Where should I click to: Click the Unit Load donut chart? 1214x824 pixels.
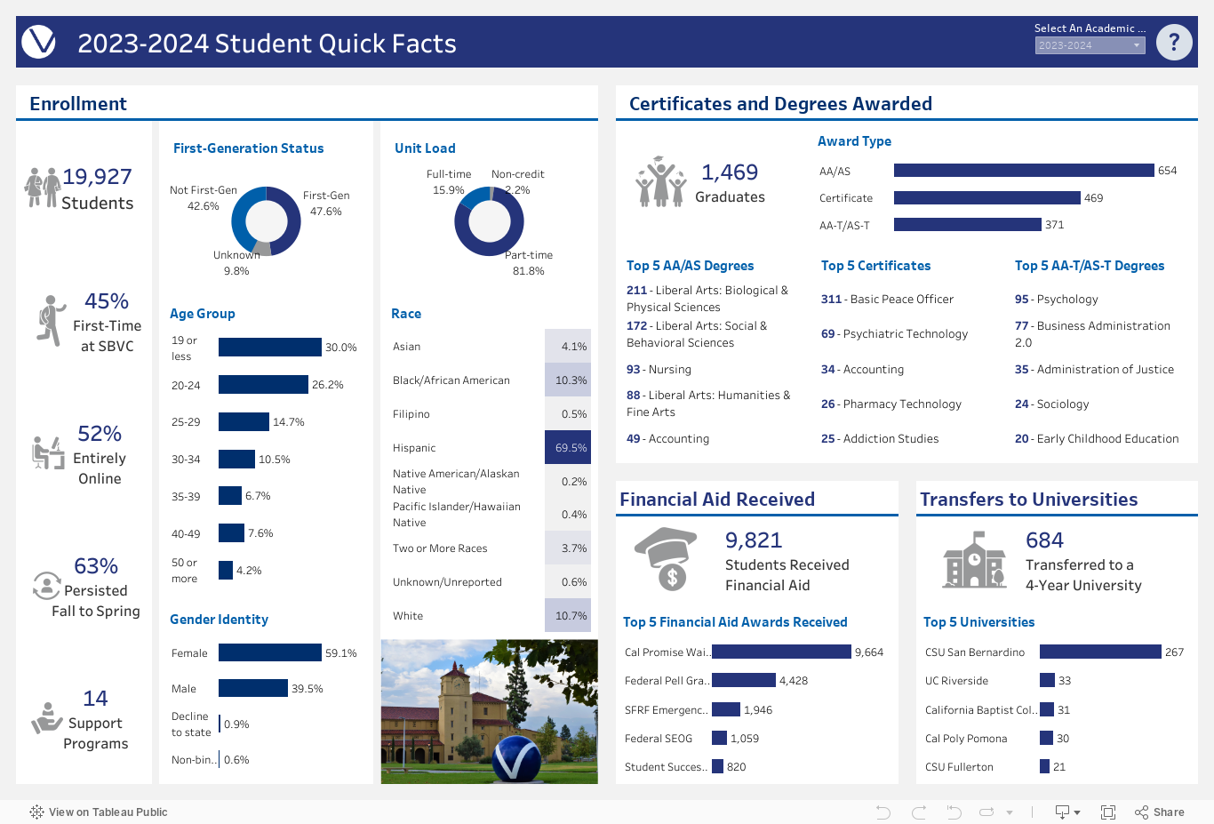(489, 221)
